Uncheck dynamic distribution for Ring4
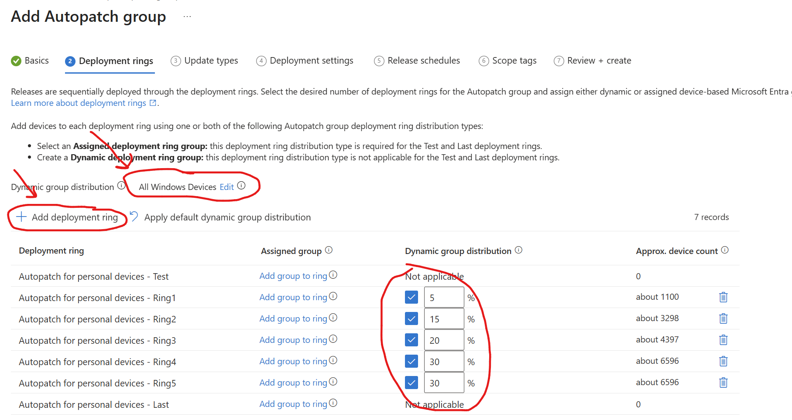The height and width of the screenshot is (420, 792). click(411, 361)
